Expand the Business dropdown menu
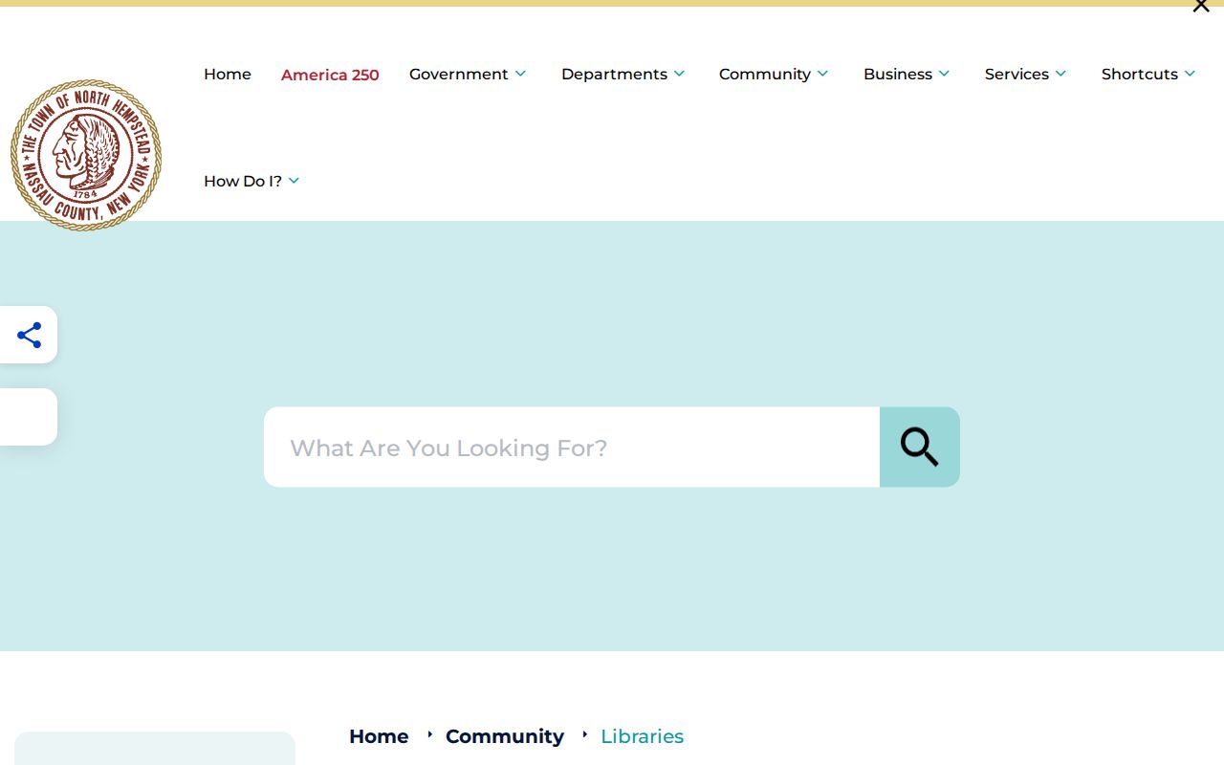This screenshot has height=765, width=1224. 907,74
